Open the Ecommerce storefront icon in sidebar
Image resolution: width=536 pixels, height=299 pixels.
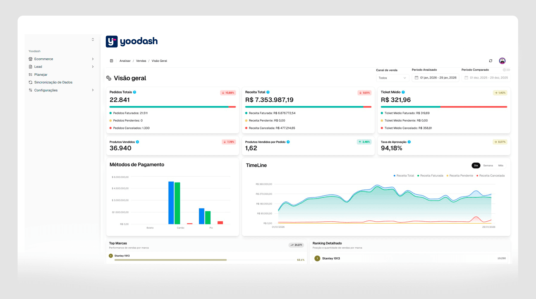coord(30,59)
